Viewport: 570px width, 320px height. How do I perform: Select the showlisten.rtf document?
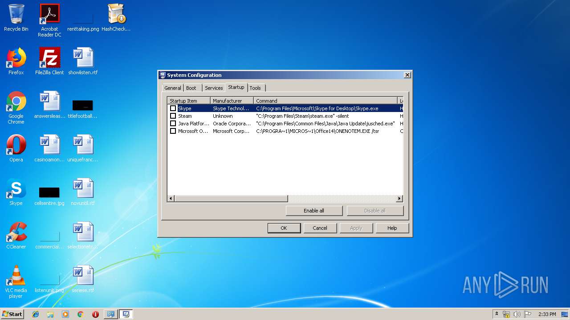click(83, 61)
